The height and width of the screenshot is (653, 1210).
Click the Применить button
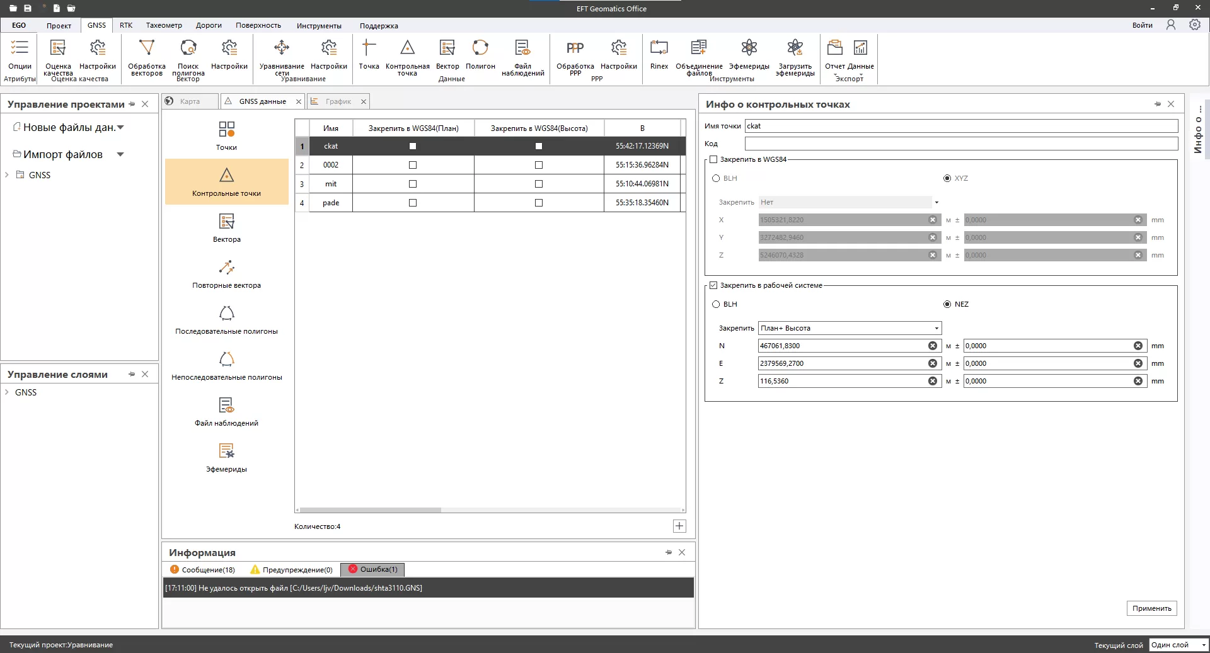pyautogui.click(x=1151, y=608)
